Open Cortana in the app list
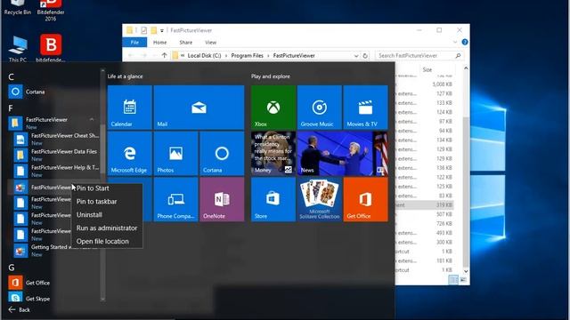570x320 pixels. [x=53, y=92]
